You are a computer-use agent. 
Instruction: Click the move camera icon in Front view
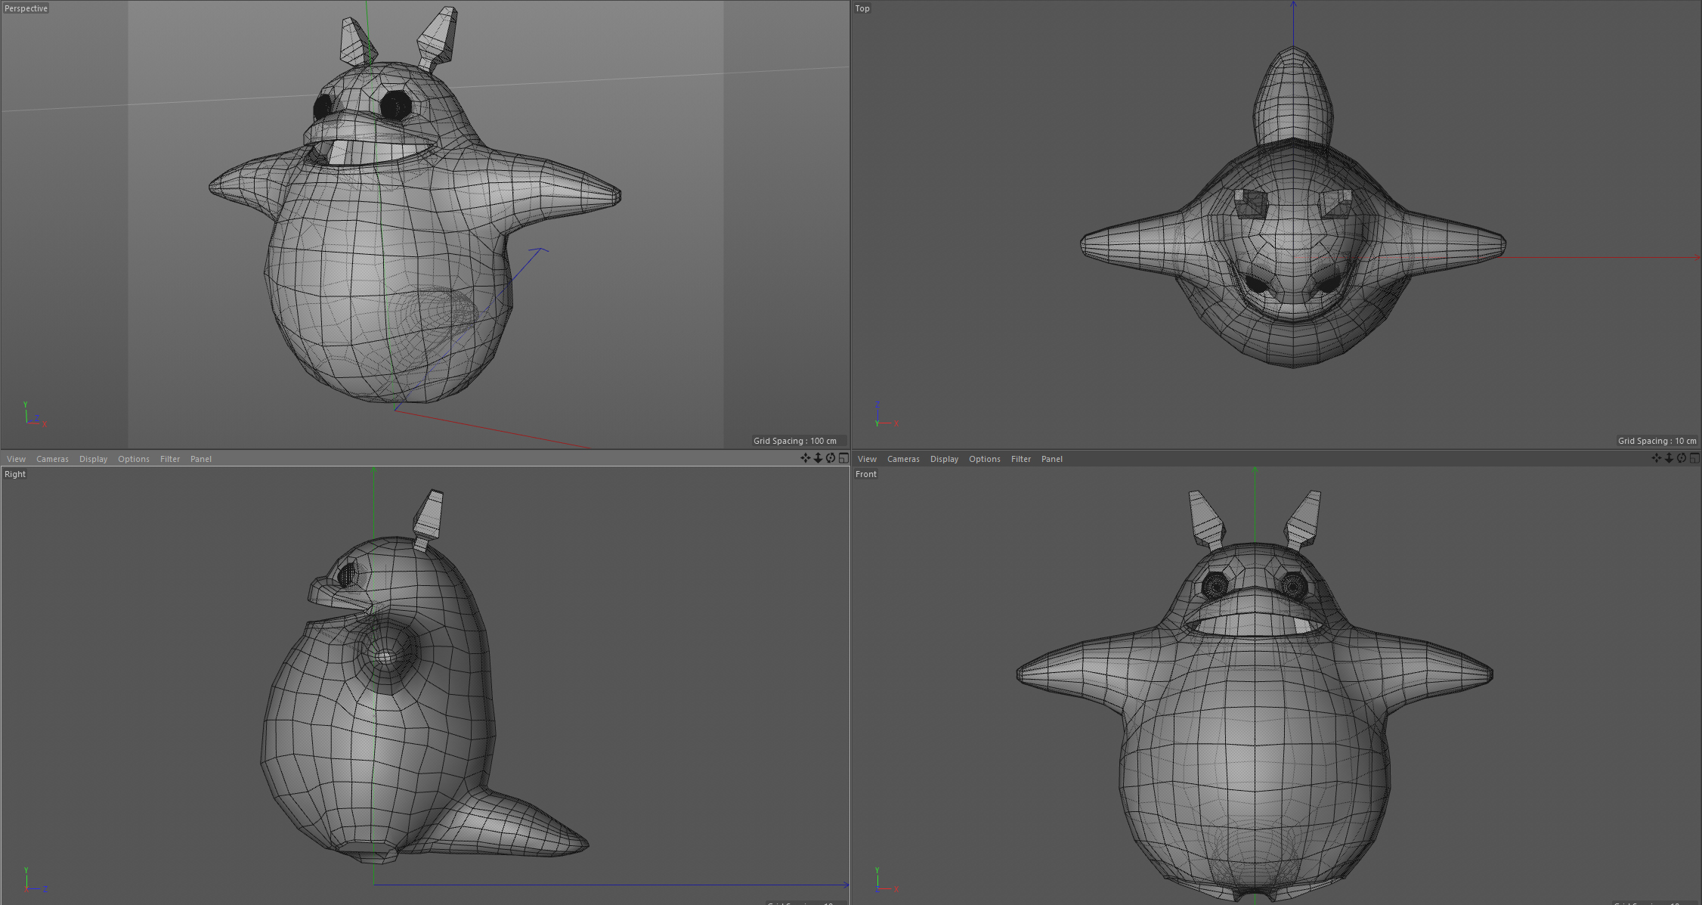click(x=1656, y=458)
